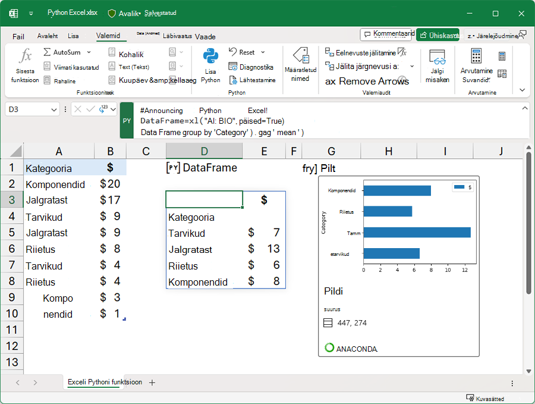Screen dimensions: 535x404
Task: Open the Fail menu
Action: 18,36
